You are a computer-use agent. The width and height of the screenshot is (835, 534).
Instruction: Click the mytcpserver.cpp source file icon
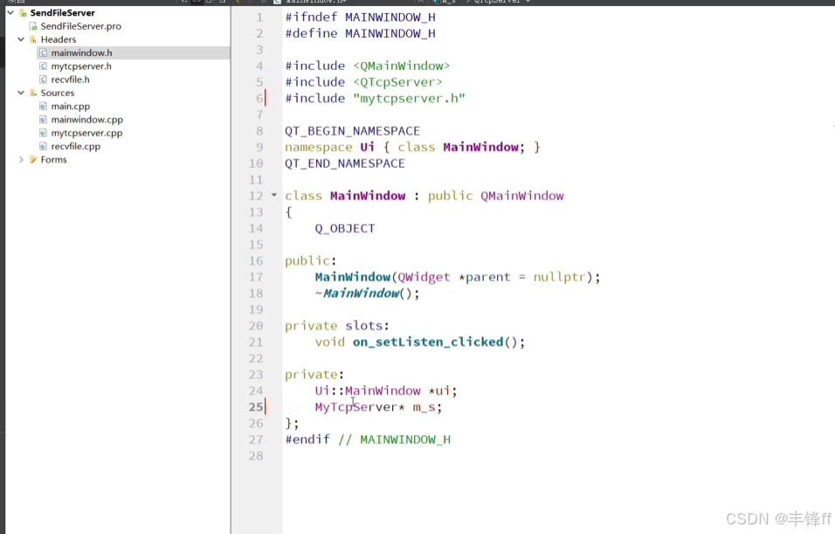[43, 133]
